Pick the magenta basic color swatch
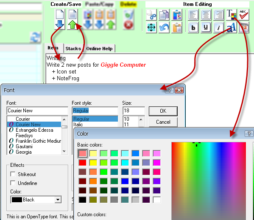Screen dimensions: 254x220 pos(156,163)
